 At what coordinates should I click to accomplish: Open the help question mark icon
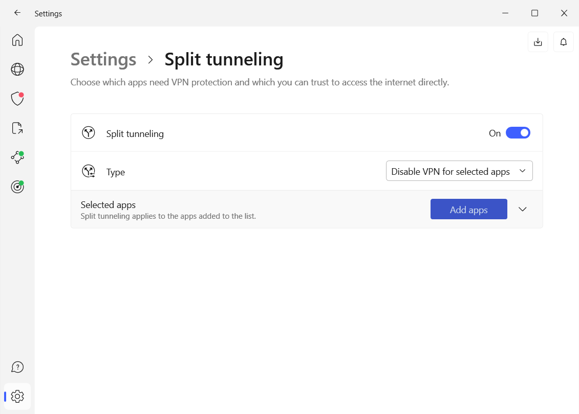(x=17, y=367)
